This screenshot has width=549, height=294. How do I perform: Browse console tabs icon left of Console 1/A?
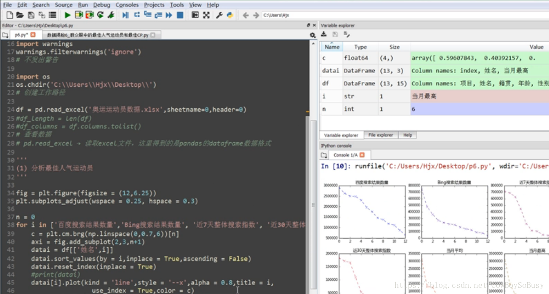click(x=324, y=155)
